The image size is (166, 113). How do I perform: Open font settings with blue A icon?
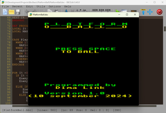pyautogui.click(x=66, y=11)
